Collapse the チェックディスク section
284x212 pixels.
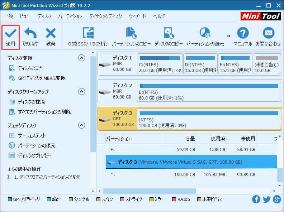point(81,125)
